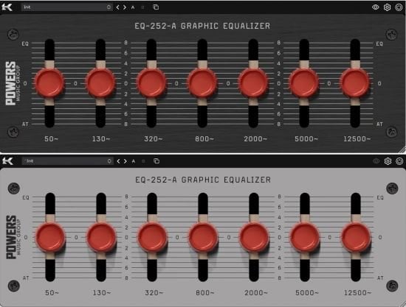Open the Init preset dropdown on light equalizer
The height and width of the screenshot is (307, 406).
tap(67, 161)
